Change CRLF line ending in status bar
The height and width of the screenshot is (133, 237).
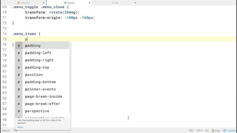(x=191, y=130)
